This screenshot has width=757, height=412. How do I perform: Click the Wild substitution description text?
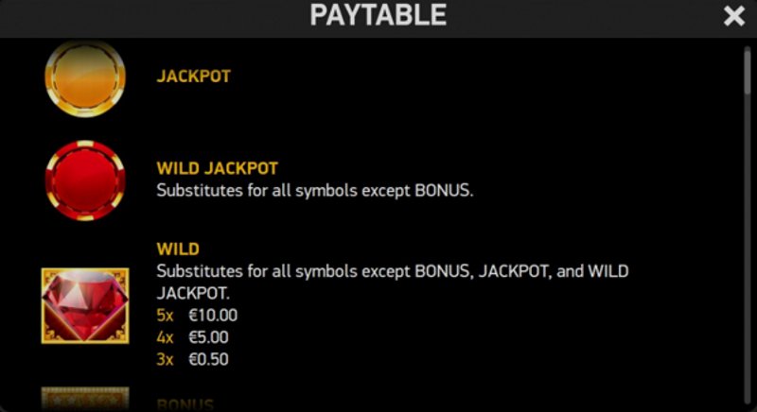coord(393,282)
